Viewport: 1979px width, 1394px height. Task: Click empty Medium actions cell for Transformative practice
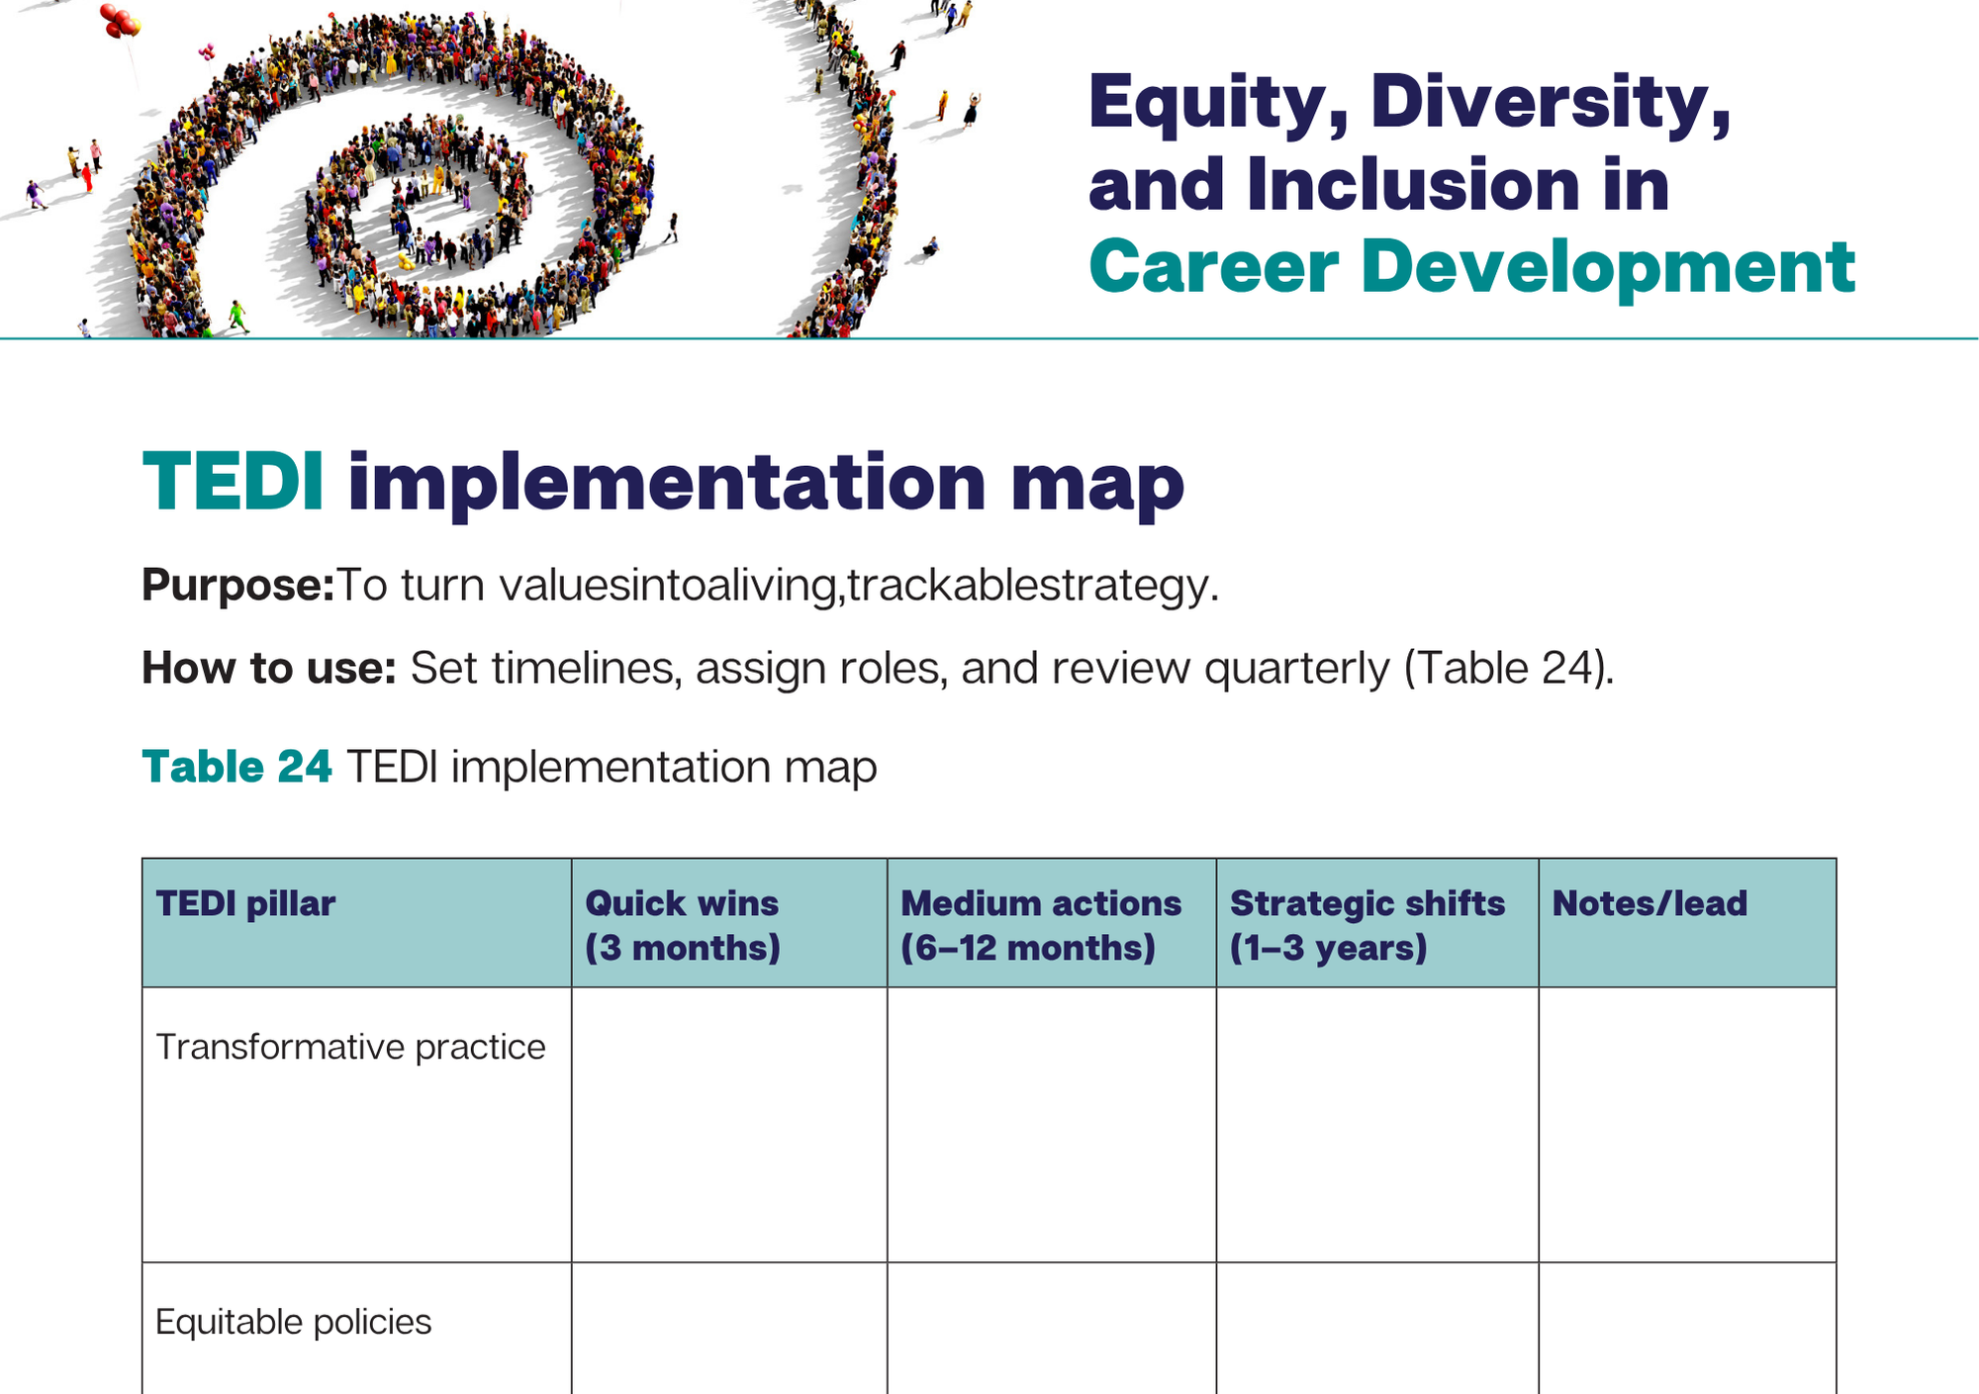coord(1051,1125)
